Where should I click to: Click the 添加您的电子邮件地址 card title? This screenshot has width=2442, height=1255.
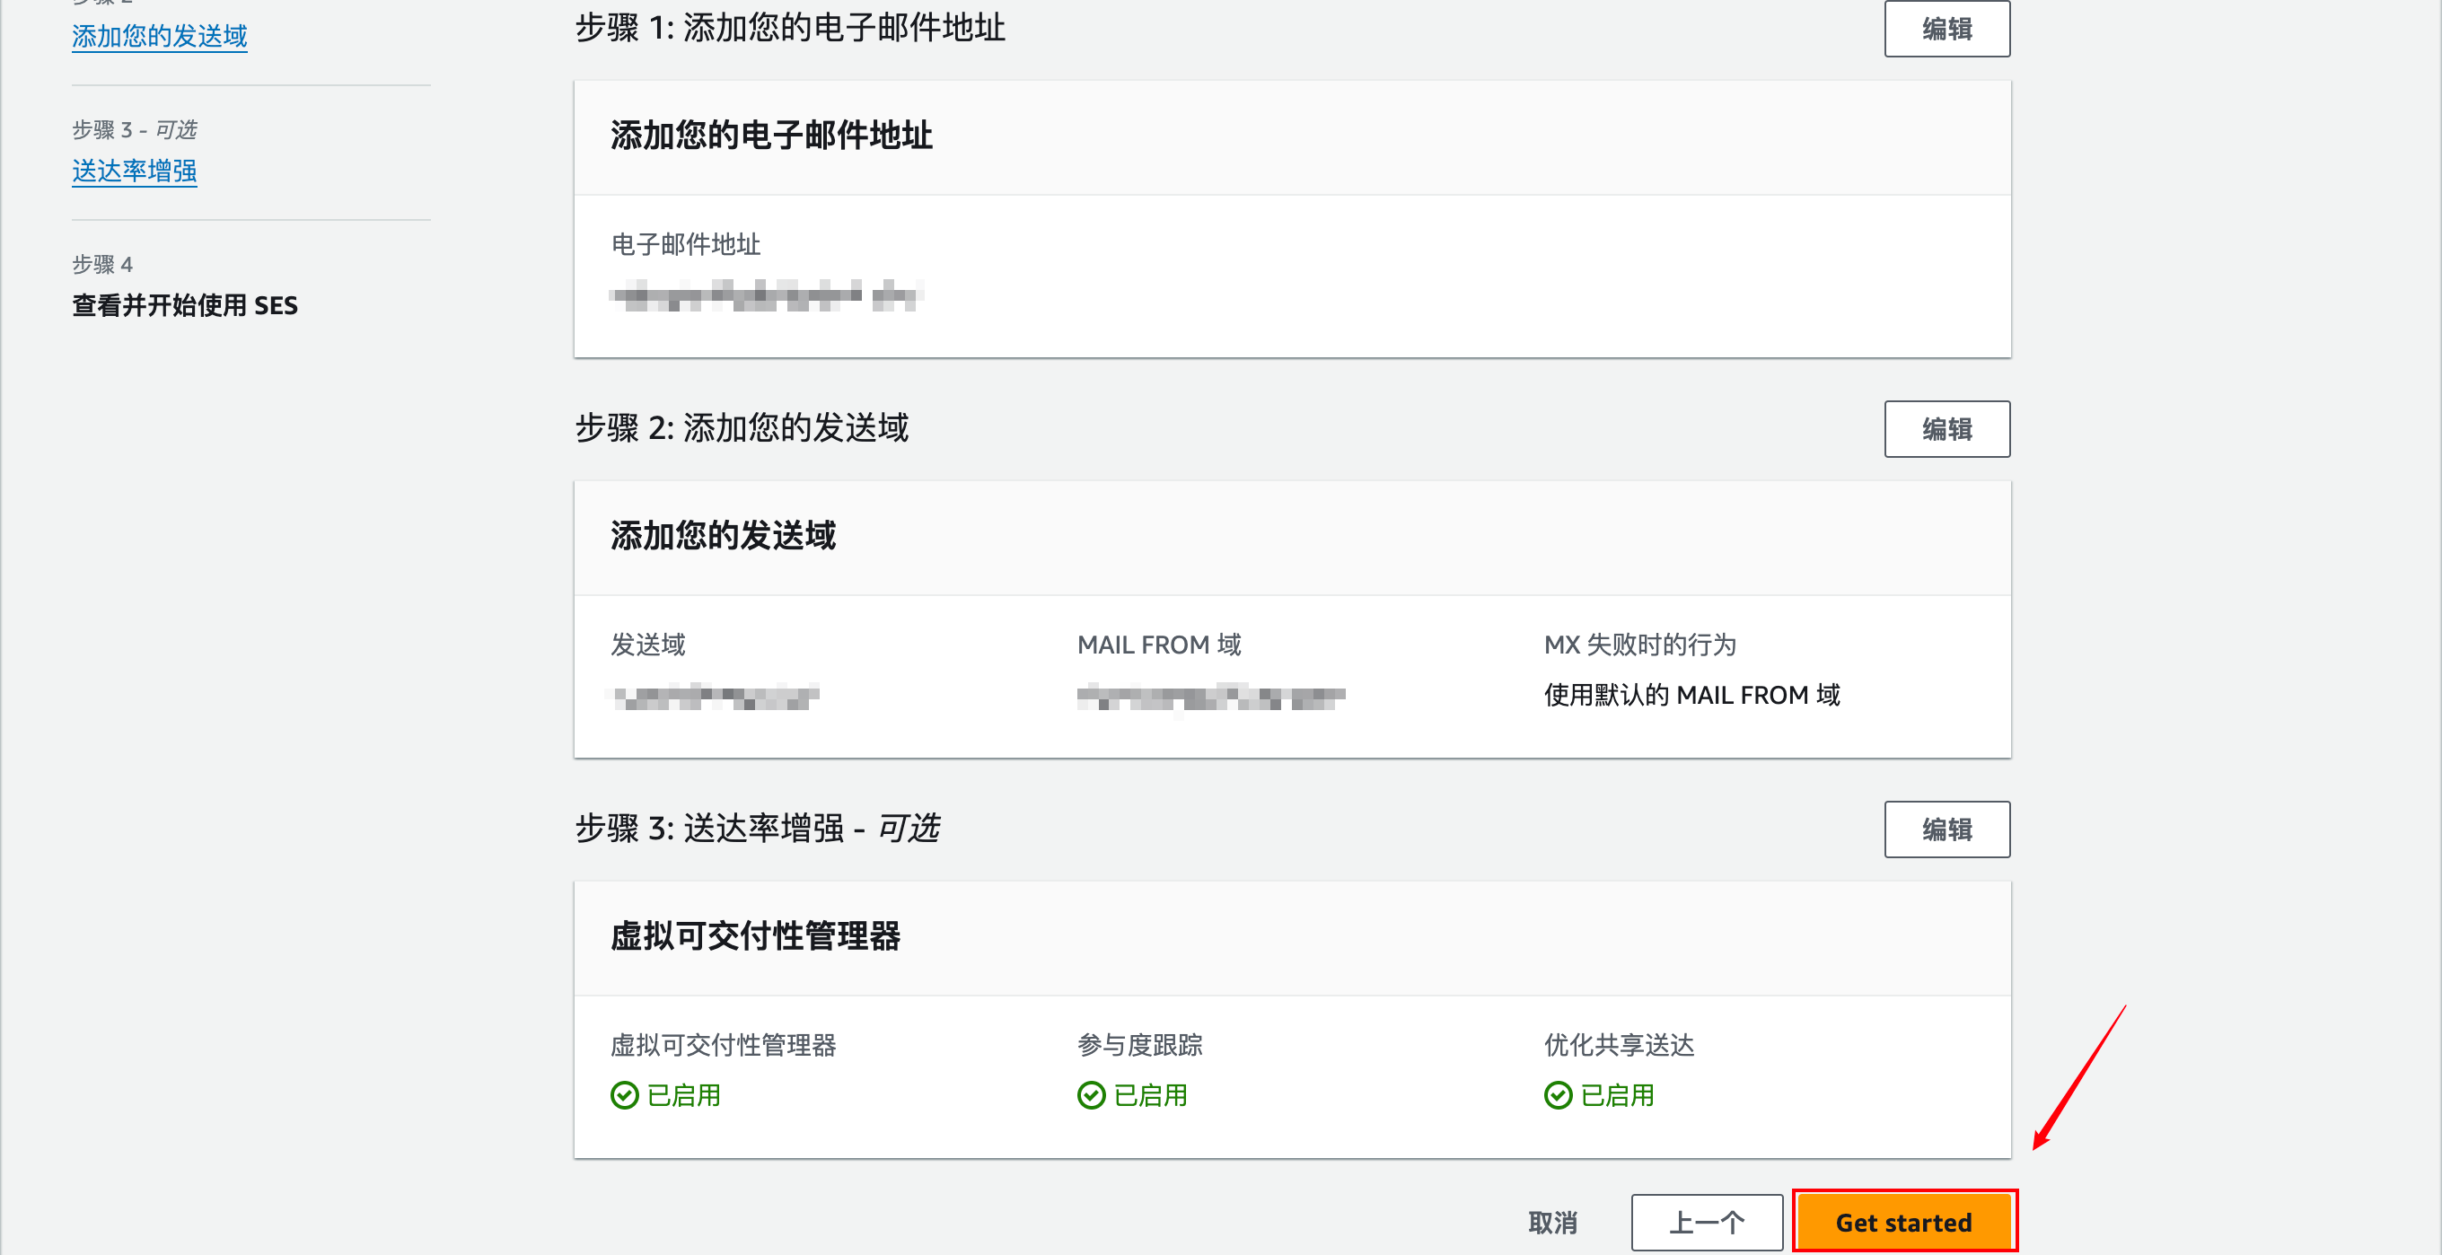coord(772,136)
